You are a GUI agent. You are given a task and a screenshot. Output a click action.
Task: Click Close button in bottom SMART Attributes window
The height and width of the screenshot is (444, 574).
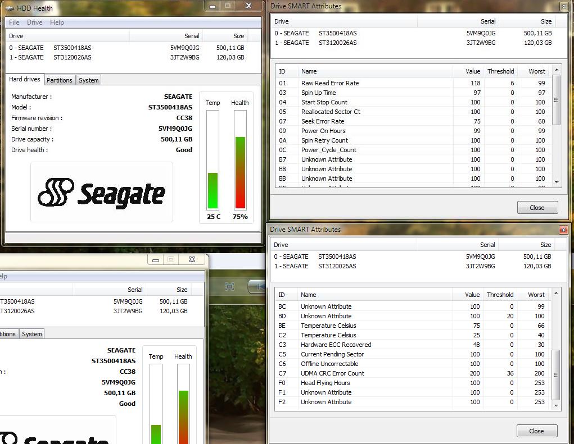point(536,431)
